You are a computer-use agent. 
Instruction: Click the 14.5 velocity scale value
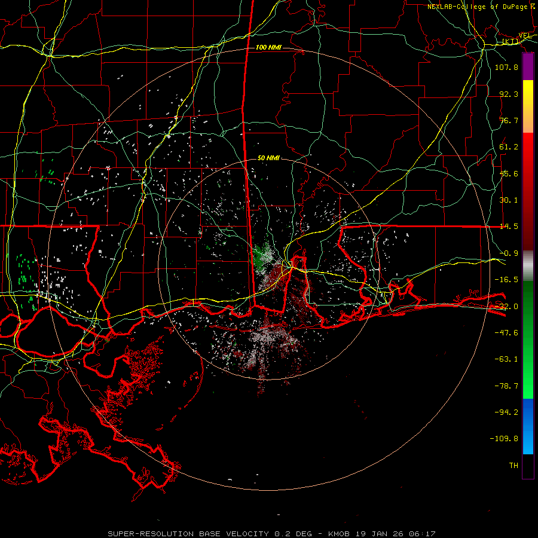coord(509,227)
